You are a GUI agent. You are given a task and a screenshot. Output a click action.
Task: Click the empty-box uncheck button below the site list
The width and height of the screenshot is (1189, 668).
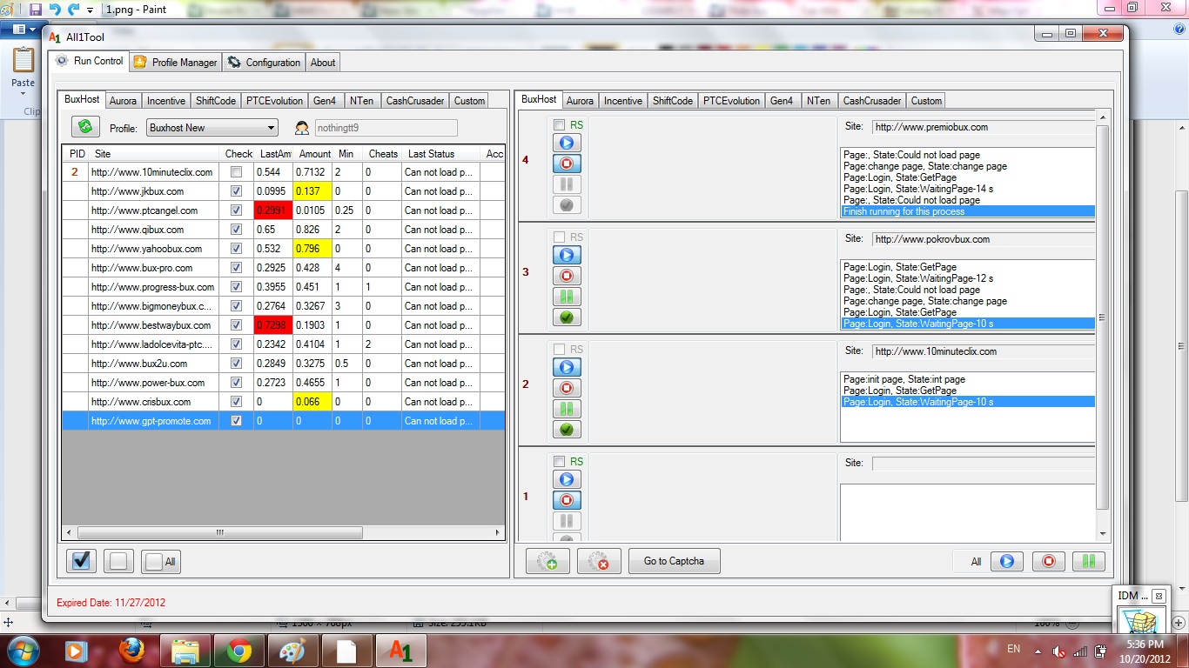118,561
